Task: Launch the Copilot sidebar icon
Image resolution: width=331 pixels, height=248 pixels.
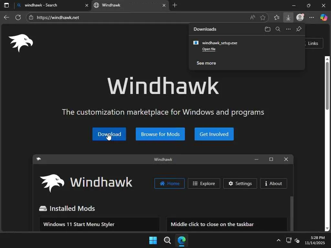Action: pyautogui.click(x=324, y=17)
